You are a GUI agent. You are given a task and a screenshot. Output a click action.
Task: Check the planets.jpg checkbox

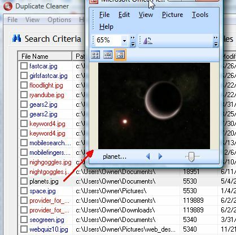pos(24,181)
